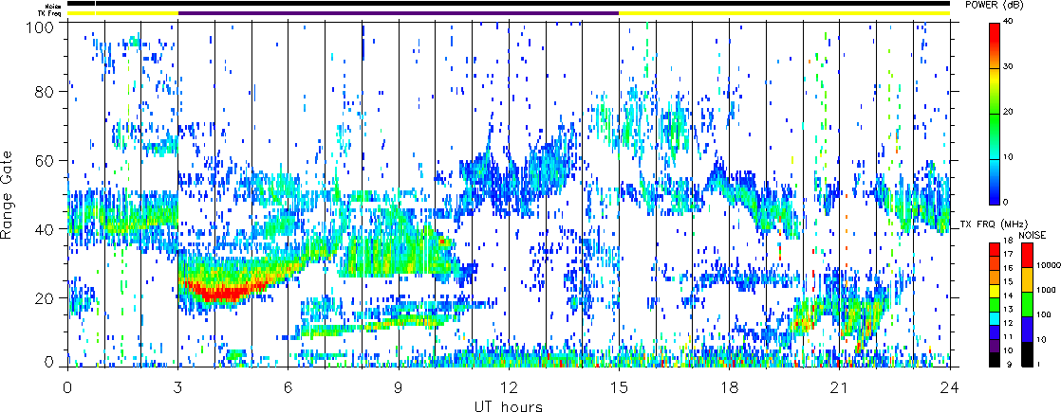Click the red swatch in the NOISE legend
Viewport: 1061px width, 412px height.
[x=1027, y=256]
